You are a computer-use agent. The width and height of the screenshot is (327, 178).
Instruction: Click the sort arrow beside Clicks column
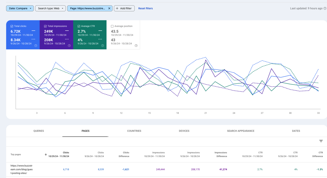click(x=46, y=154)
